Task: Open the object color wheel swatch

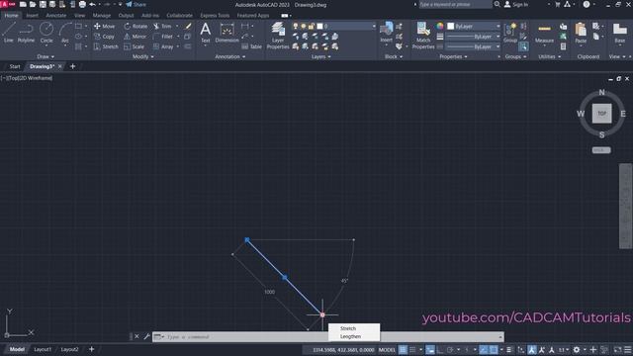Action: click(439, 27)
